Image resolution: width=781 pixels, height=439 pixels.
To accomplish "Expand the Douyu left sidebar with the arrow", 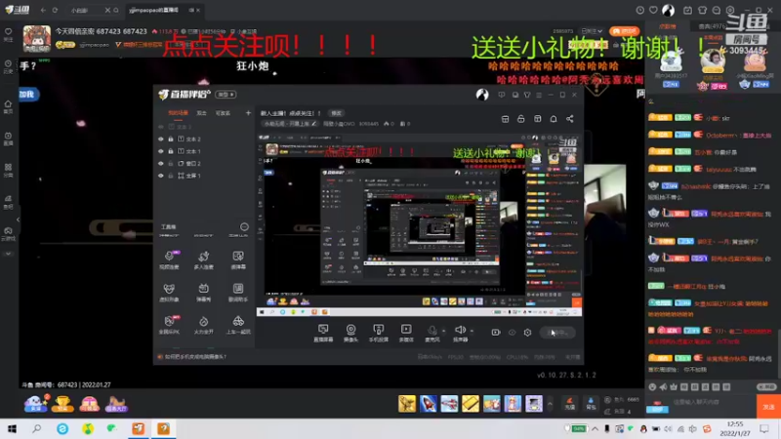I will point(18,219).
